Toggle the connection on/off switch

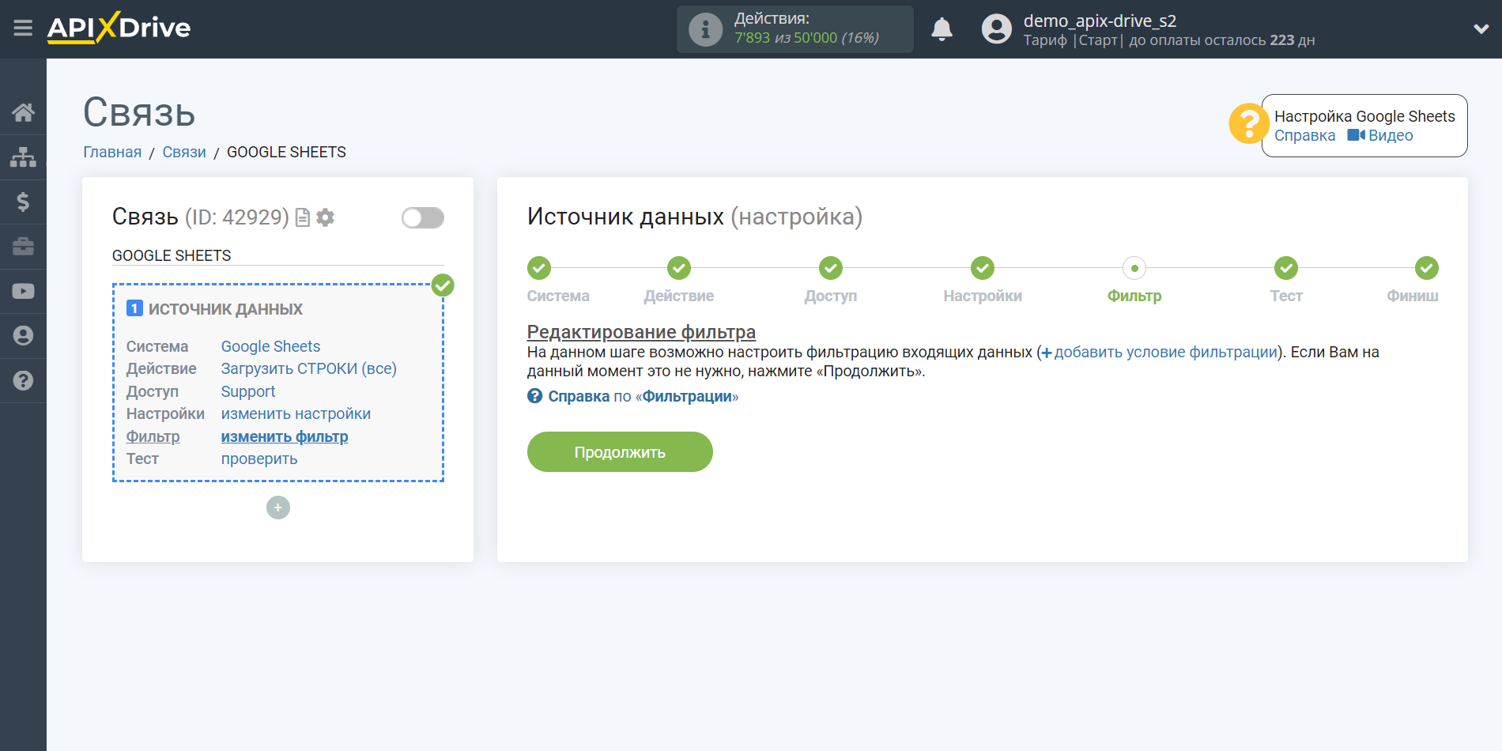422,217
